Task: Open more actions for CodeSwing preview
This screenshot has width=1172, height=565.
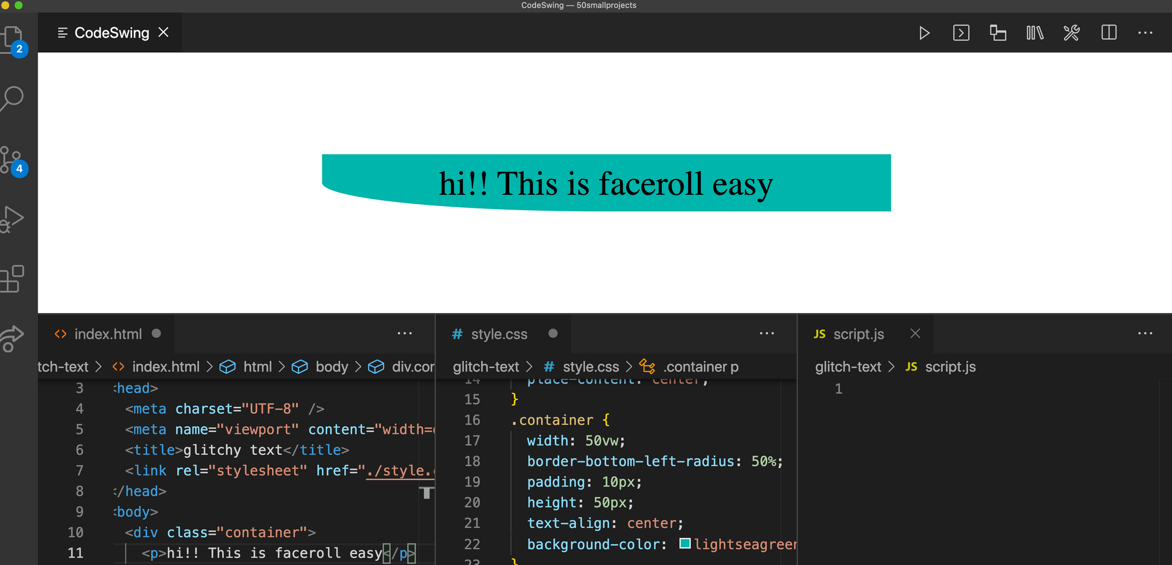Action: coord(1145,33)
